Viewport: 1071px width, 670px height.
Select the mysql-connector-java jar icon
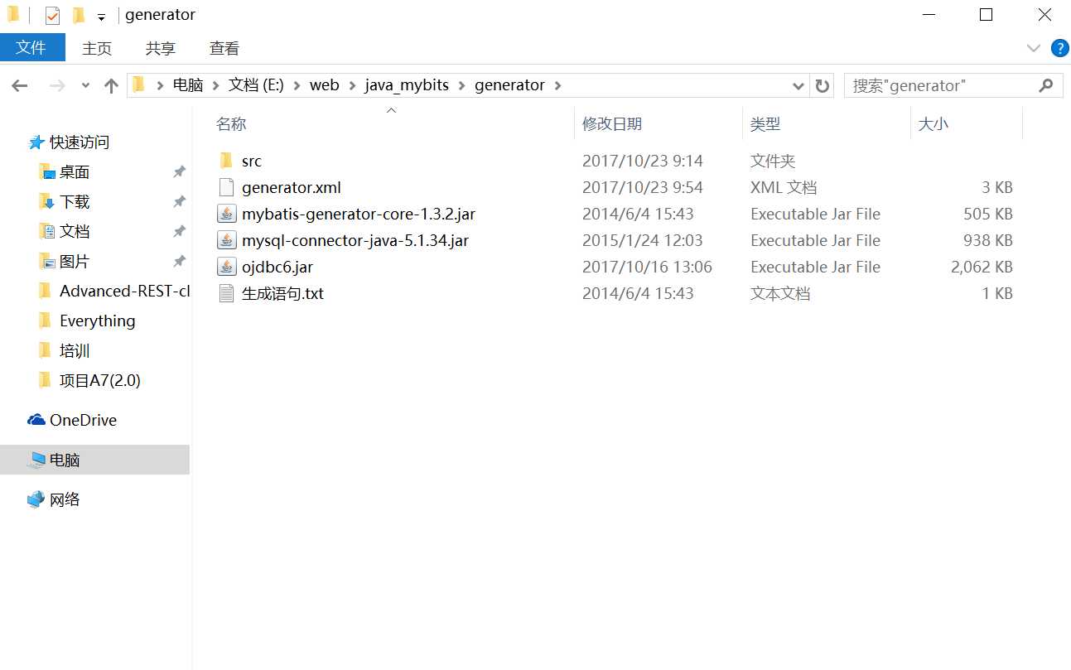[226, 240]
